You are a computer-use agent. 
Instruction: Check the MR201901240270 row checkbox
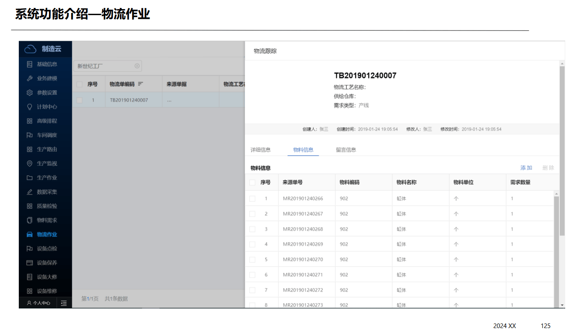[252, 260]
